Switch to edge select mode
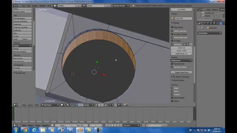Viewport: 237px width, 133px height. pos(99,105)
